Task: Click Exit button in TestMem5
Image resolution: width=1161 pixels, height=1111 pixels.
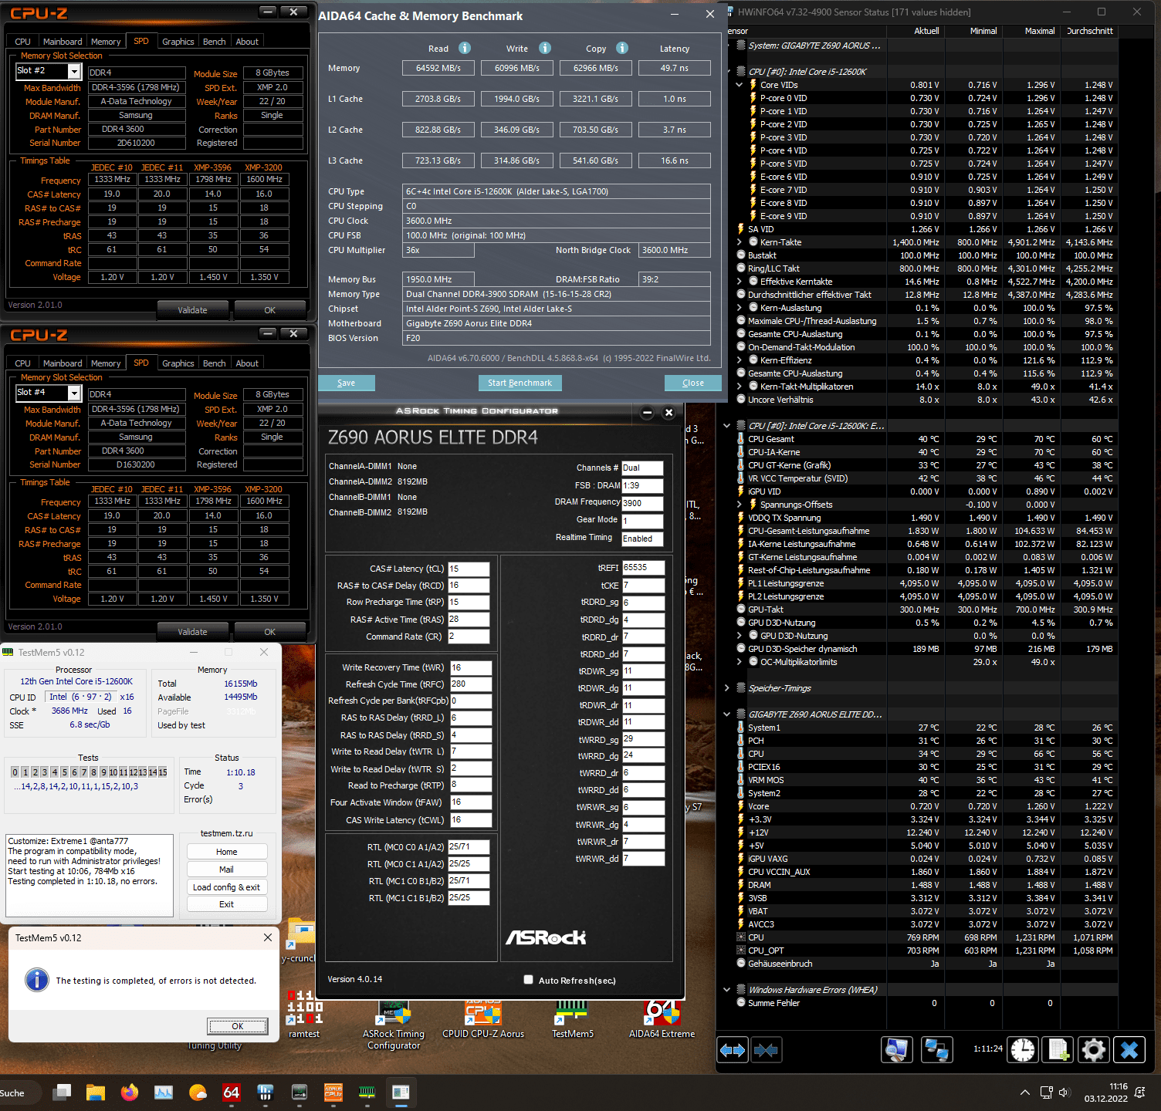Action: pyautogui.click(x=227, y=904)
